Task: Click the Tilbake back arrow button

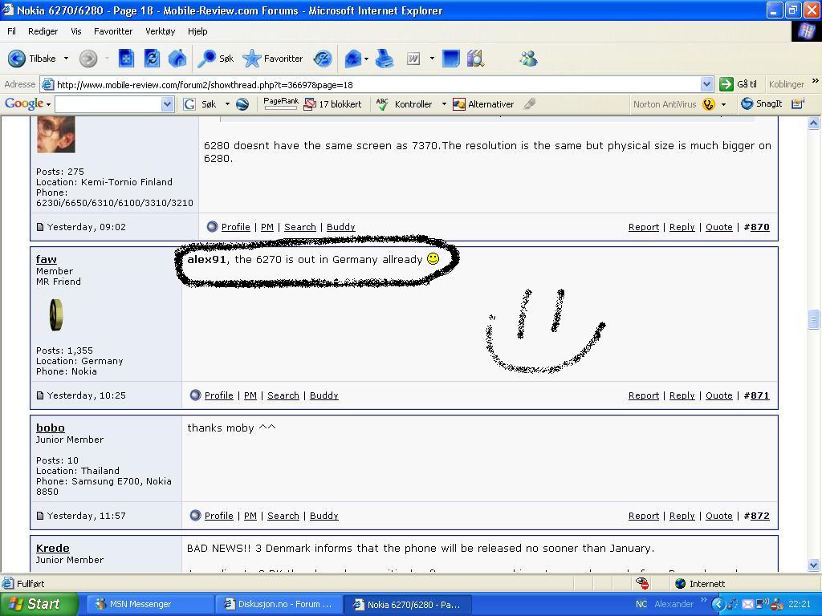Action: (31, 59)
